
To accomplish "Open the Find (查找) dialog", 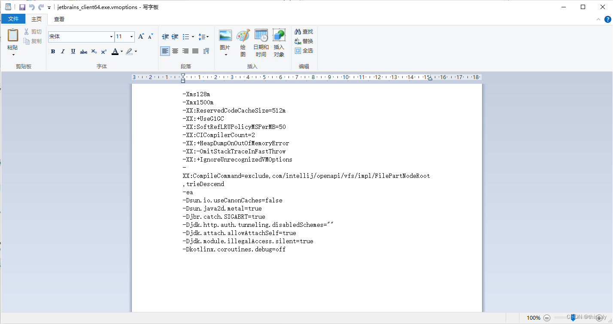I will pos(303,31).
